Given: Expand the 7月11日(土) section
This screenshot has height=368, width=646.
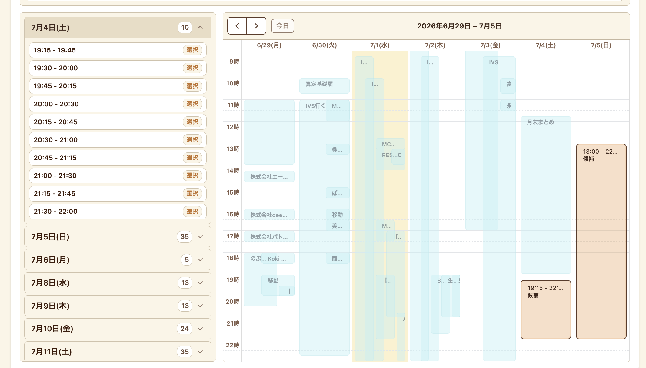Looking at the screenshot, I should [x=118, y=352].
